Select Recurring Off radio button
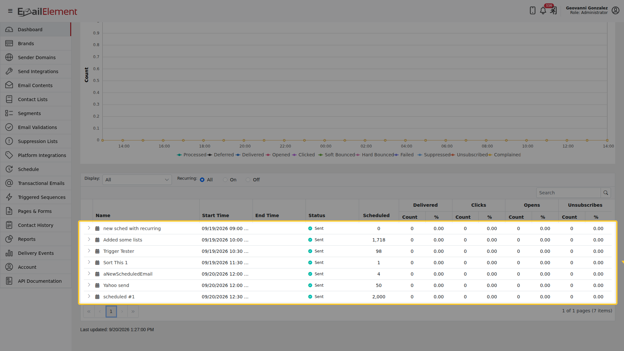 (248, 180)
